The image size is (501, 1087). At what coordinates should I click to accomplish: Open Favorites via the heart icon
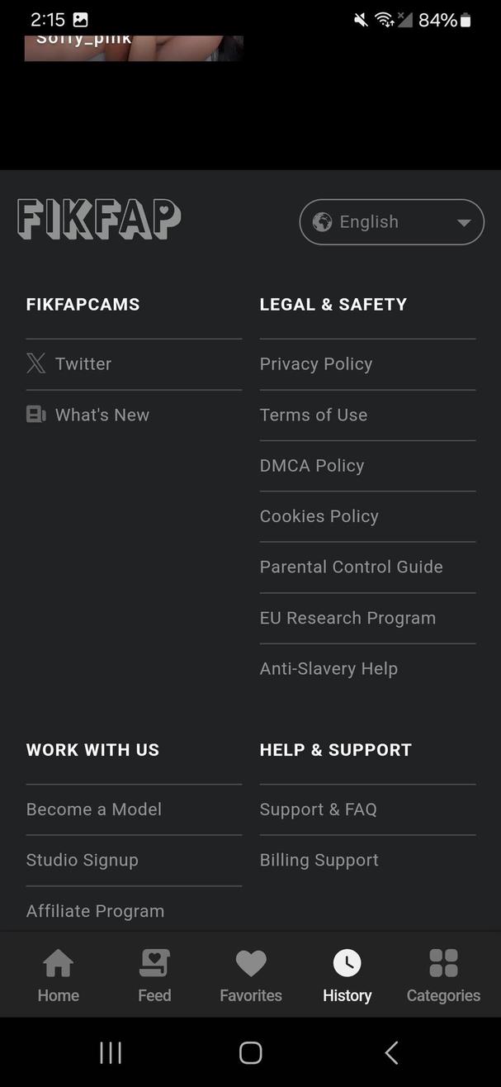coord(250,961)
